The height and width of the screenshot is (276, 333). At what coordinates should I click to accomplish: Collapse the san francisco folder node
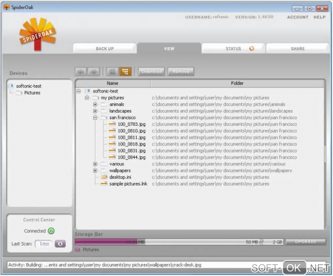(95, 117)
